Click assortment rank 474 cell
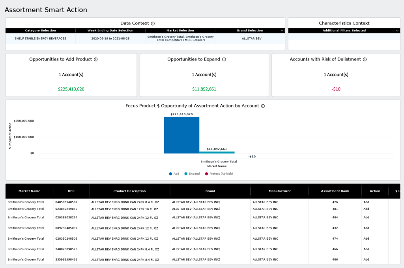This screenshot has height=268, width=404. tap(335, 238)
